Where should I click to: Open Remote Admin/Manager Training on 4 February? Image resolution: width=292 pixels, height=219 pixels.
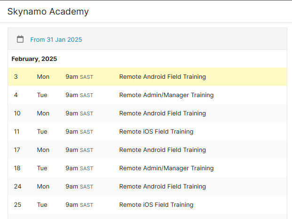point(166,95)
